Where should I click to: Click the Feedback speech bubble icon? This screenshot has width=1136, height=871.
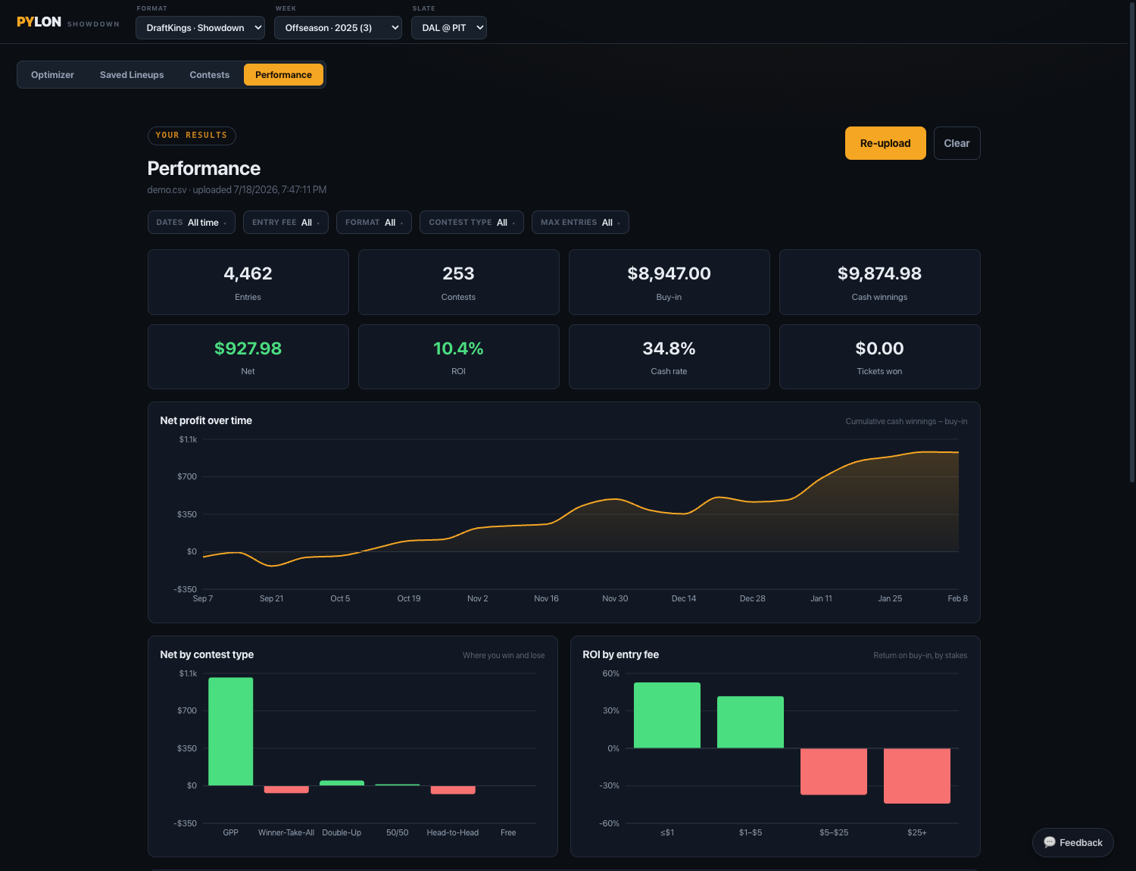[x=1050, y=842]
